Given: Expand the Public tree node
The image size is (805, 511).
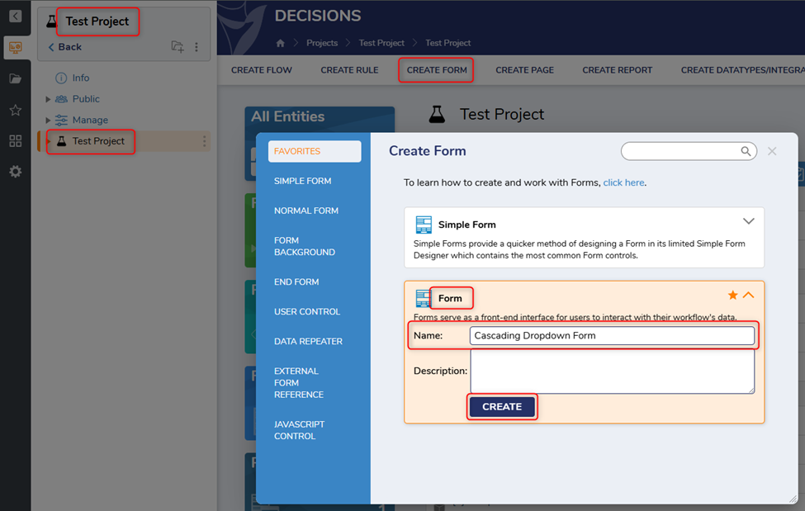Looking at the screenshot, I should (48, 99).
